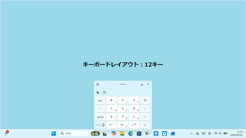Screen dimensions: 246x138
Task: Expand hidden system tray icons
Action: 191,133
